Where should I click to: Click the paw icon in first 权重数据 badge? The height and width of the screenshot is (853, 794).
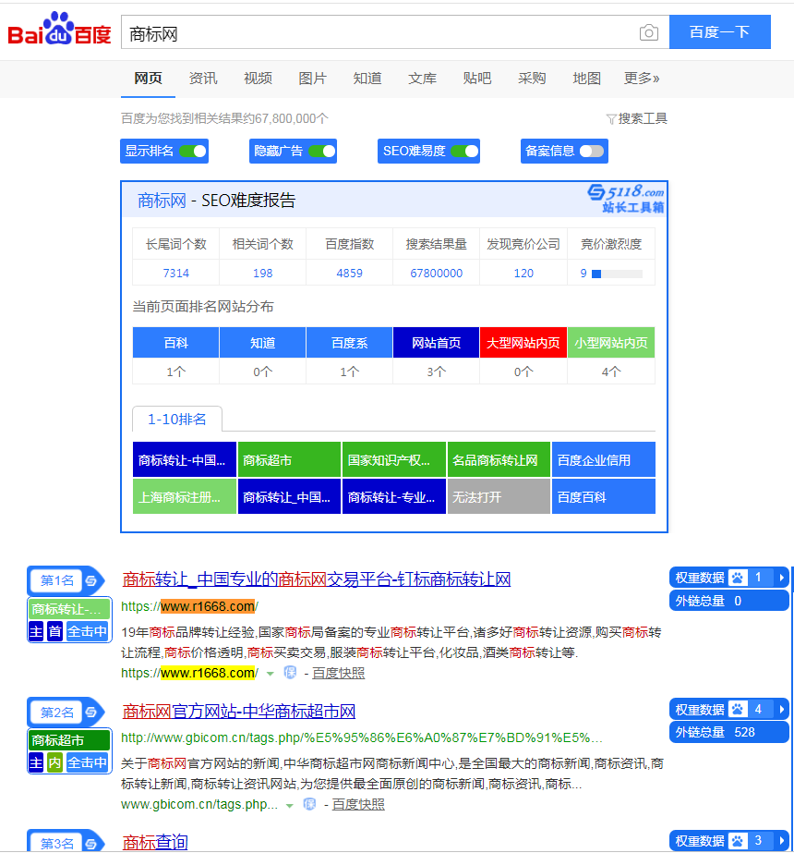(x=738, y=578)
